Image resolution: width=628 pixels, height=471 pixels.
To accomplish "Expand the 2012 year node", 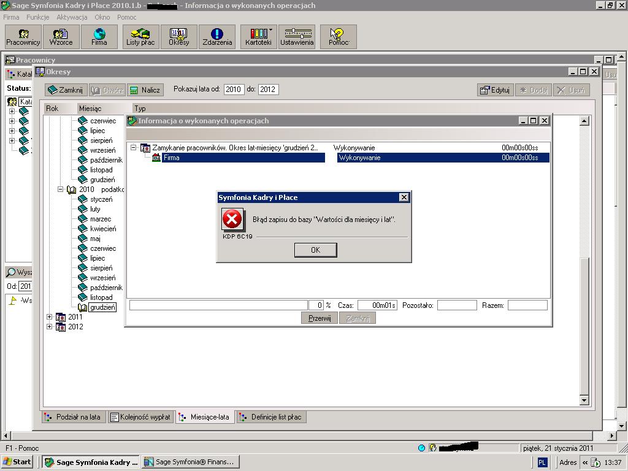I will click(49, 326).
